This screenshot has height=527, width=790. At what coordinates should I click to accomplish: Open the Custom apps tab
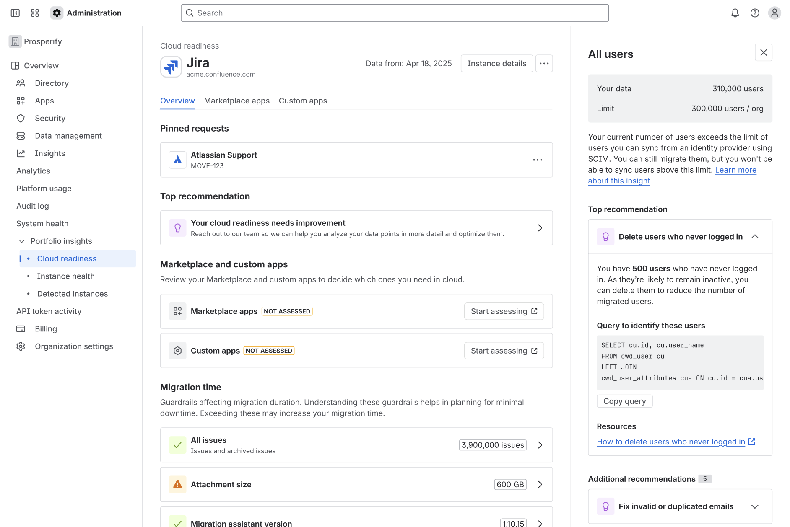[303, 101]
